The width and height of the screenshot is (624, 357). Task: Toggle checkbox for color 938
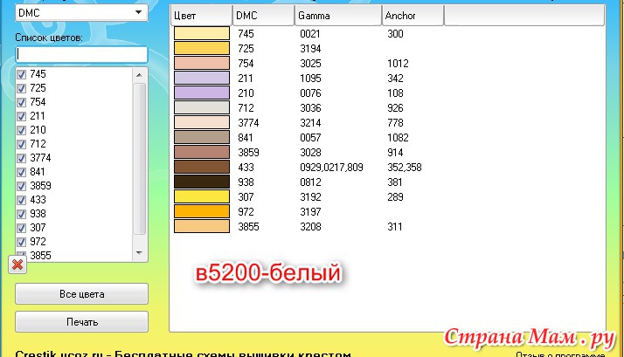pyautogui.click(x=22, y=213)
